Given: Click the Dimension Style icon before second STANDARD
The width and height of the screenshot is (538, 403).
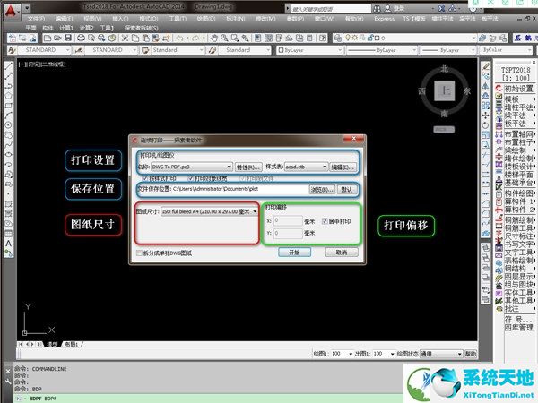Looking at the screenshot, I should click(79, 50).
